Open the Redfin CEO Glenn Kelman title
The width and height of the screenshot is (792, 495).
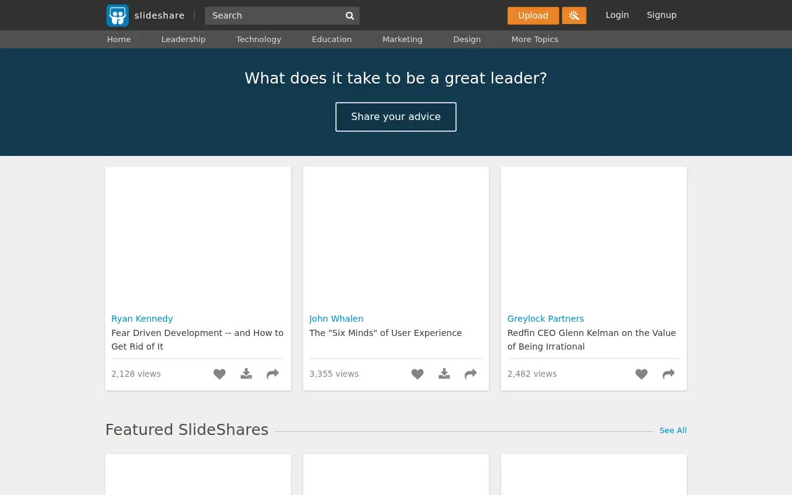pos(592,340)
